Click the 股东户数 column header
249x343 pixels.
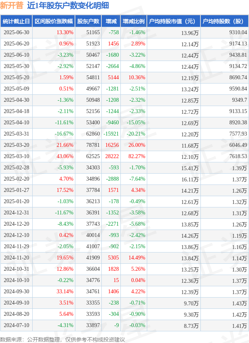[x=88, y=21]
